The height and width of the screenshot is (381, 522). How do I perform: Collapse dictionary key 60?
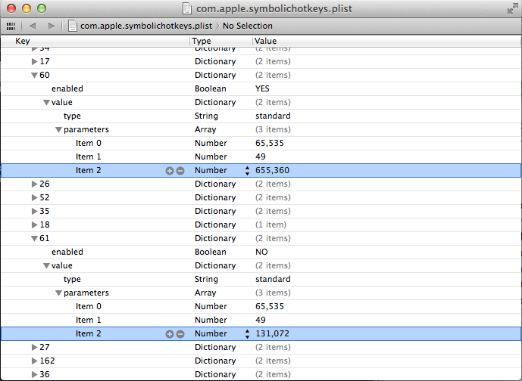click(x=34, y=76)
